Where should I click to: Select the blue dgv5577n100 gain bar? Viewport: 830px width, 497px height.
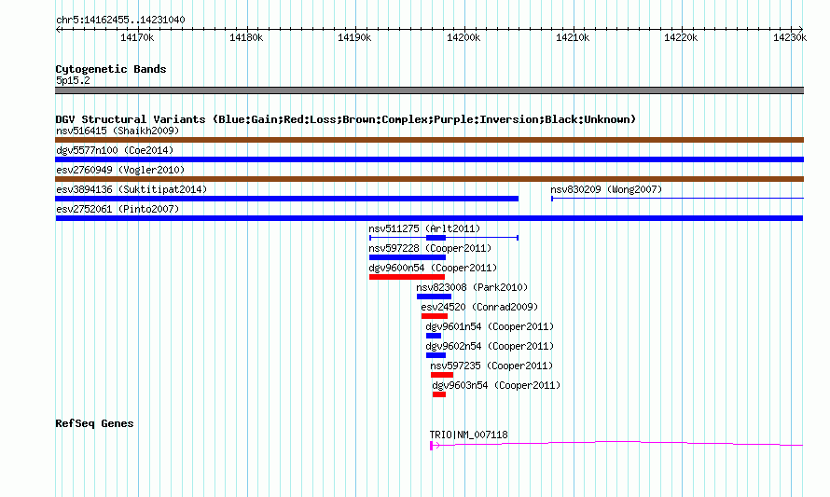coord(429,159)
